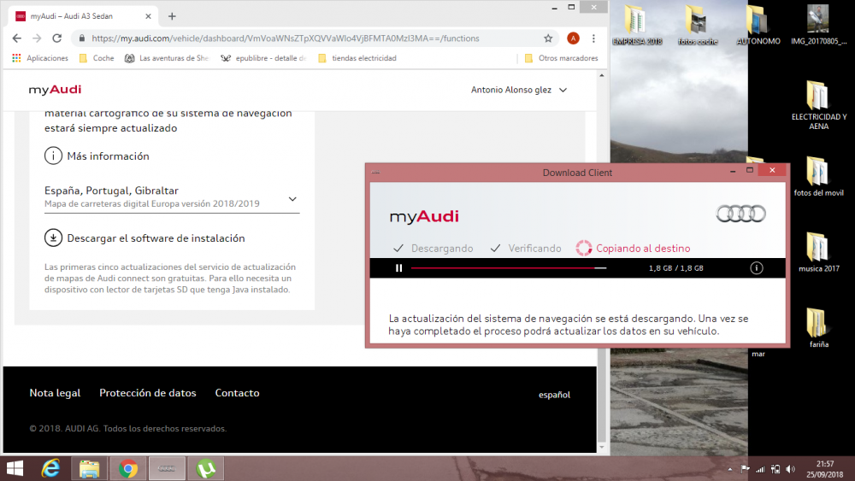The height and width of the screenshot is (481, 855).
Task: Go back in Chrome
Action: [x=17, y=38]
